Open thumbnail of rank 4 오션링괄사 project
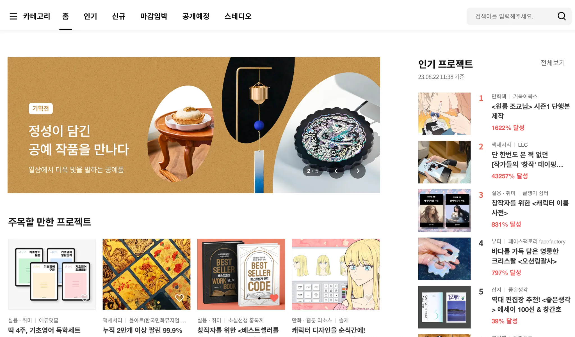 [x=444, y=259]
